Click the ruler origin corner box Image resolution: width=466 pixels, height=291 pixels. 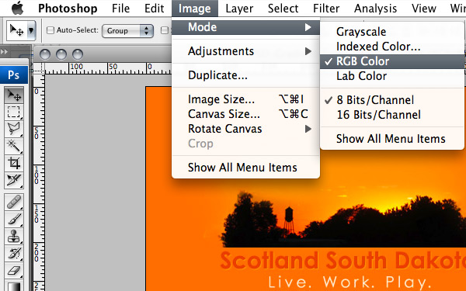(39, 68)
